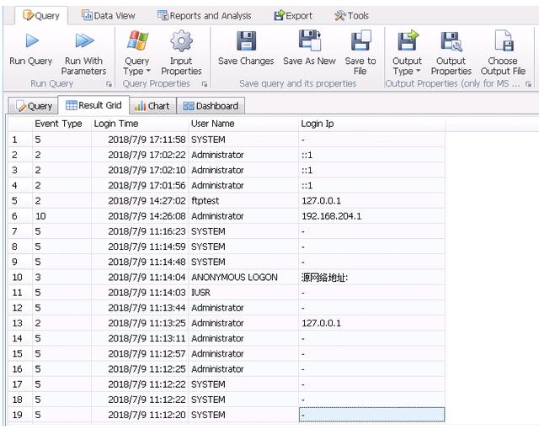Open Output Properties icon
The width and height of the screenshot is (539, 429).
coord(451,41)
